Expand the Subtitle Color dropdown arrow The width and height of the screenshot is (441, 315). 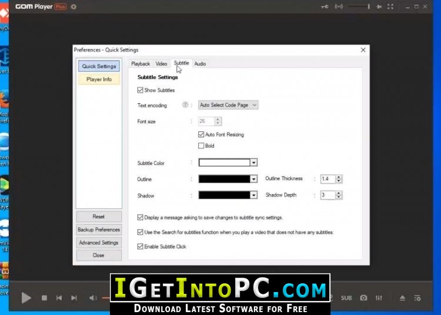coord(253,162)
